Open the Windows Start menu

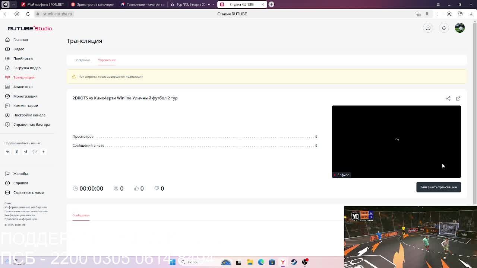pos(172,262)
